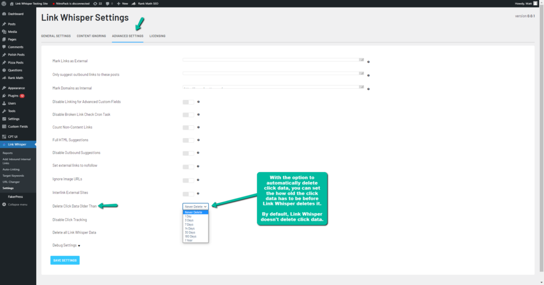Screen dimensions: 544x285
Task: Toggle the Ignore image URLs switch
Action: click(x=189, y=180)
